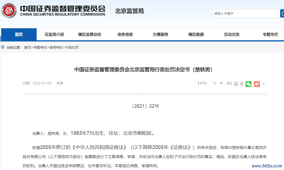Go to 专题专栏 in the breadcrumb

coord(40,47)
